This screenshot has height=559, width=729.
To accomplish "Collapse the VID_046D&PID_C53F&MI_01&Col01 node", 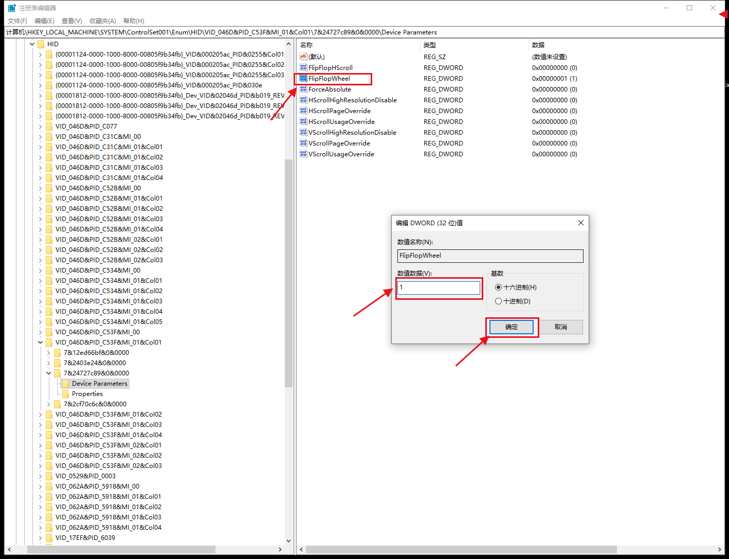I will click(x=41, y=342).
